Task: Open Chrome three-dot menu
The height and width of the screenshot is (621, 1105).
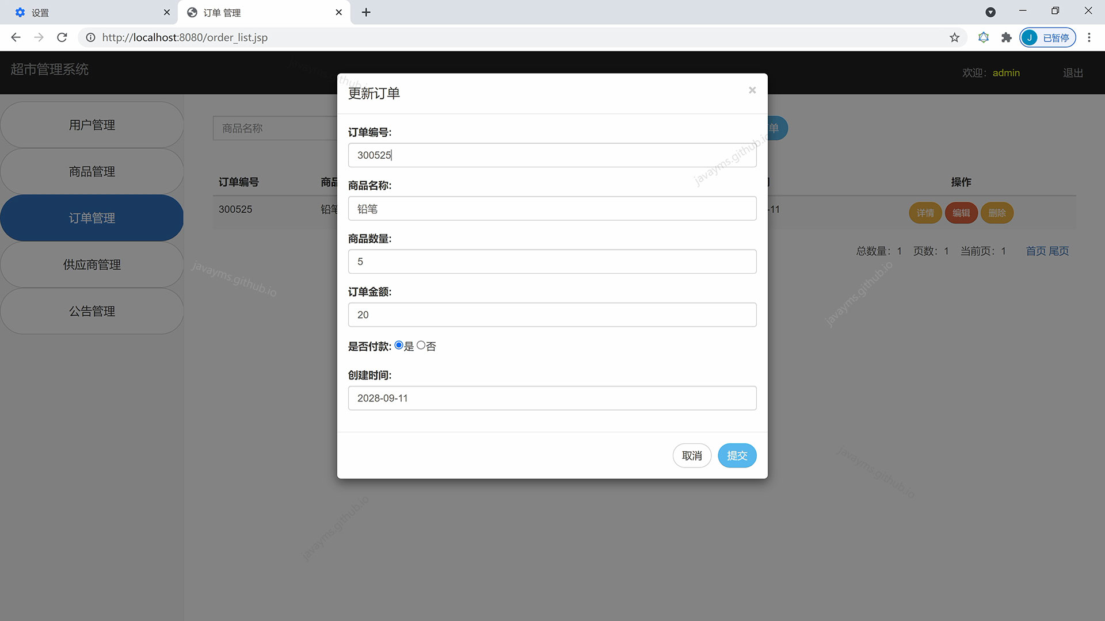Action: click(x=1089, y=37)
